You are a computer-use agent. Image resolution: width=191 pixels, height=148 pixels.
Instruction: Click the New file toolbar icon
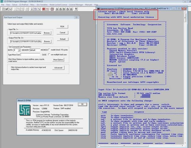3,9
